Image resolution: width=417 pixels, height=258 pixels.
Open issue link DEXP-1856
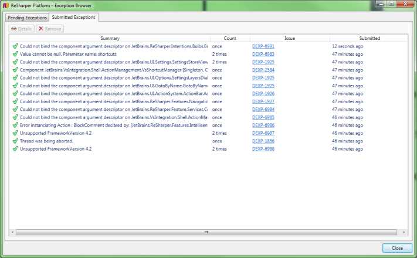click(x=263, y=141)
